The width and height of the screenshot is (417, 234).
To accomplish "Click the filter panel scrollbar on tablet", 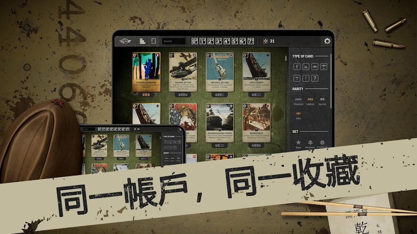I will coord(331,81).
